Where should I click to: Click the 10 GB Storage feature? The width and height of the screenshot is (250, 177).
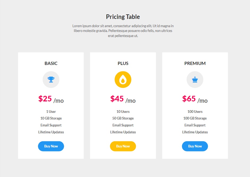(x=51, y=118)
